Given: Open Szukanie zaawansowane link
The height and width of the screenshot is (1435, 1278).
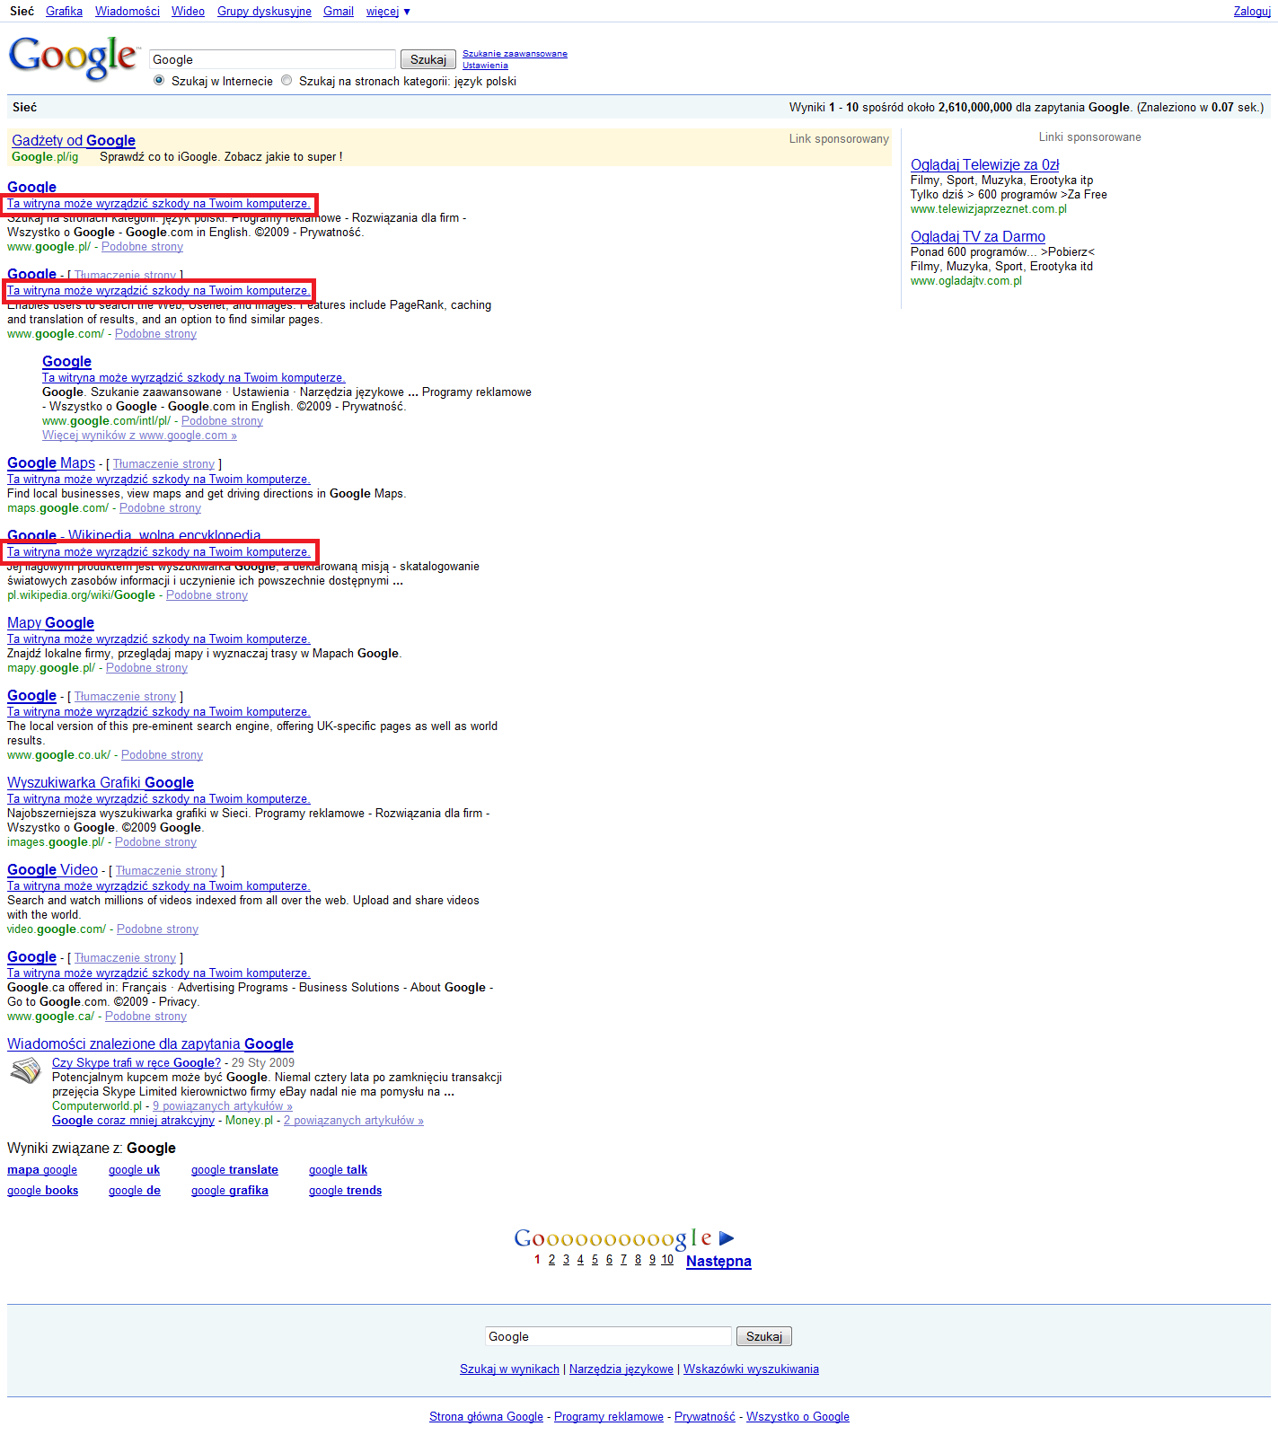Looking at the screenshot, I should click(515, 54).
